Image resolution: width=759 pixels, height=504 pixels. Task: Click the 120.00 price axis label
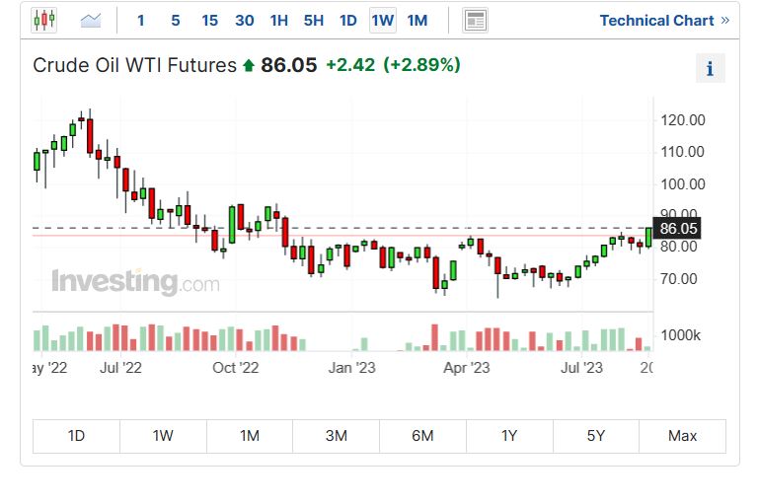coord(683,120)
